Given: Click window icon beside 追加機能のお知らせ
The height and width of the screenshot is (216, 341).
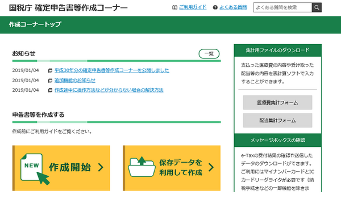Looking at the screenshot, I should [x=50, y=81].
